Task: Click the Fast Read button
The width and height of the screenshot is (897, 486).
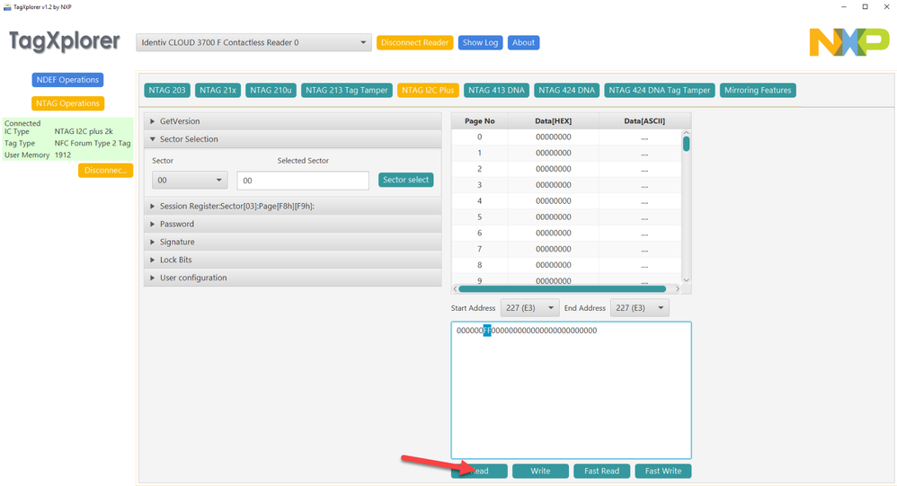Action: point(601,471)
